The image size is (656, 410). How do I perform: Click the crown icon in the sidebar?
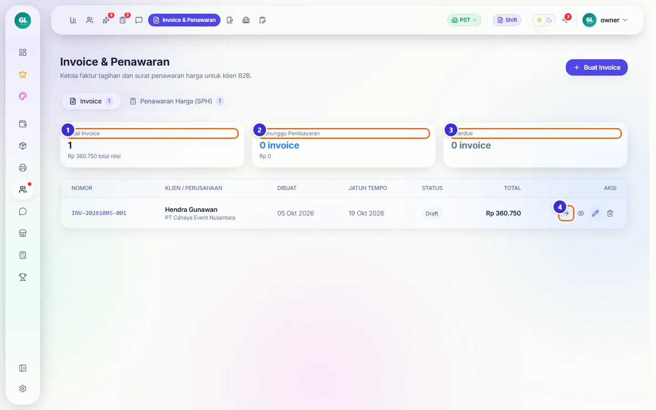(23, 74)
